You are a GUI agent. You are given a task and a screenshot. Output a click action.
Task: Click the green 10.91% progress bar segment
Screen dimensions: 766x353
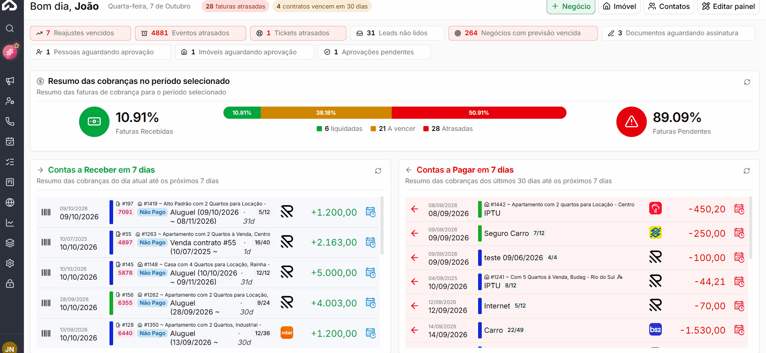[x=242, y=113]
